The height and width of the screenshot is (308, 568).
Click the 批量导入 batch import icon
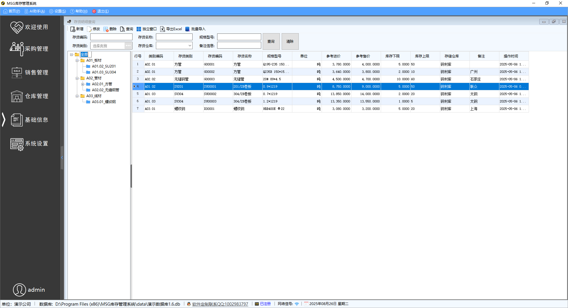coord(187,29)
